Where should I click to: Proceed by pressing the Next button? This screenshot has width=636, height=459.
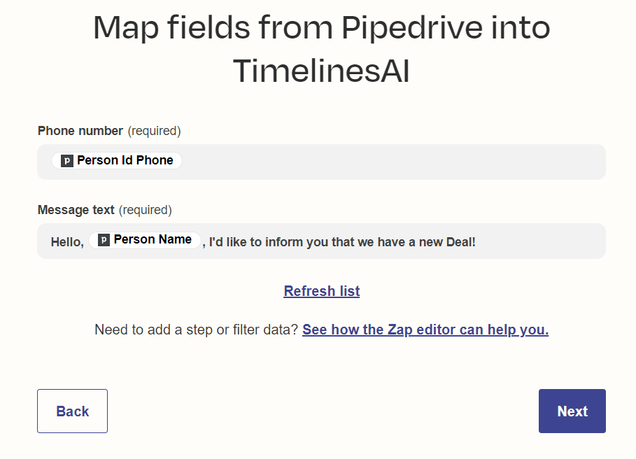pyautogui.click(x=572, y=411)
